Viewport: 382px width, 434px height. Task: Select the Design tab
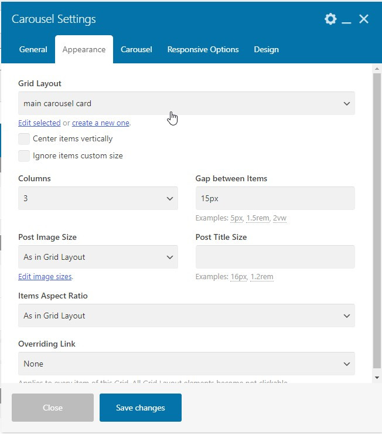266,50
